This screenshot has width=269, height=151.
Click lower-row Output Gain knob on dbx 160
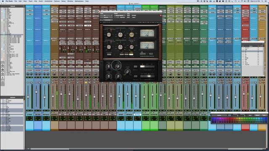point(132,47)
